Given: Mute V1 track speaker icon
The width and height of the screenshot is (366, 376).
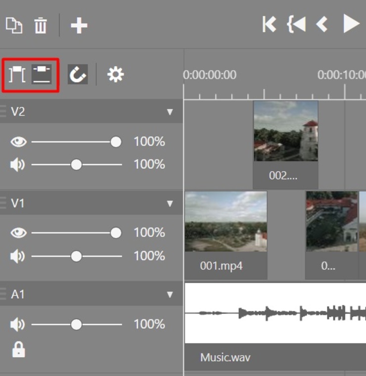Looking at the screenshot, I should 17,256.
